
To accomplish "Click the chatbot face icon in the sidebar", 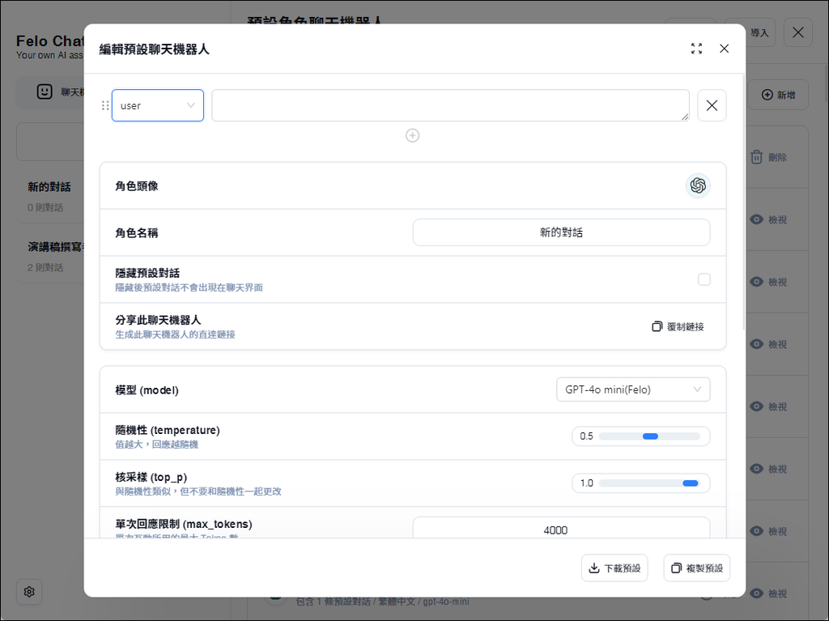I will (x=45, y=92).
